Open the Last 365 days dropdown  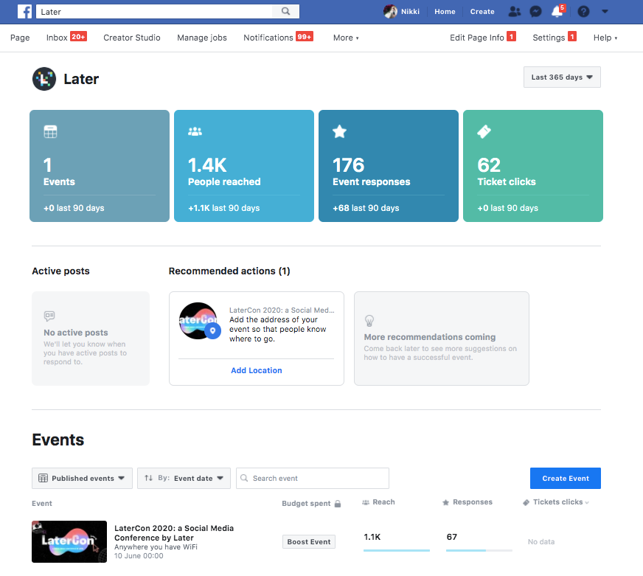click(562, 77)
